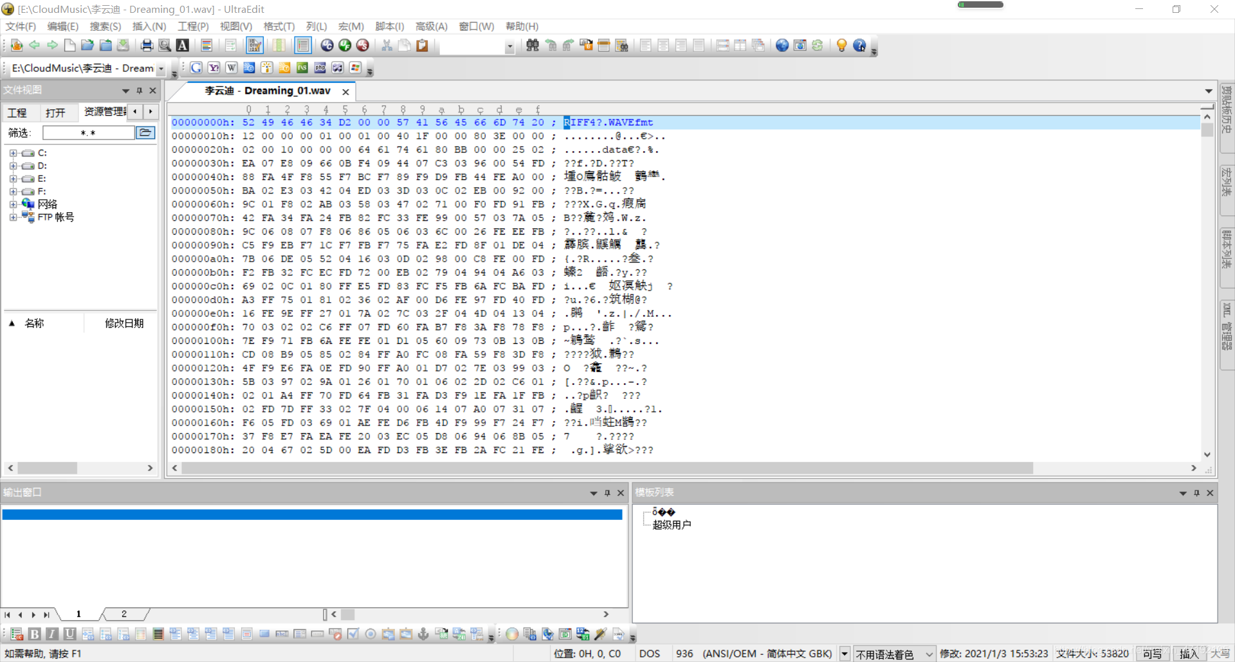Click the hex editor horizontal scrollbar
Viewport: 1235px width, 662px height.
(x=607, y=468)
